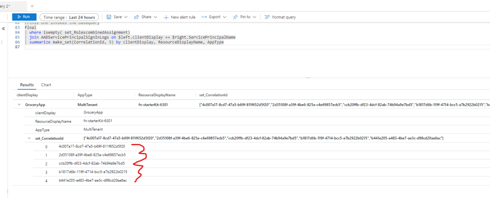Click the Format query icon
The width and height of the screenshot is (490, 198).
(267, 17)
